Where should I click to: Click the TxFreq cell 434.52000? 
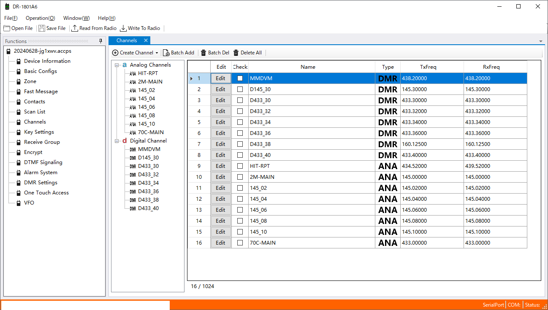[432, 166]
